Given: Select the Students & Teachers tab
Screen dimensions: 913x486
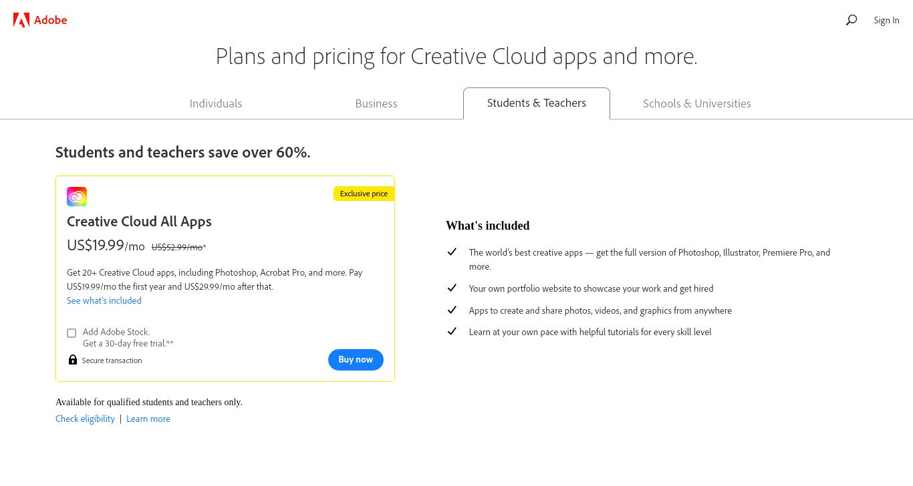Looking at the screenshot, I should pyautogui.click(x=537, y=103).
